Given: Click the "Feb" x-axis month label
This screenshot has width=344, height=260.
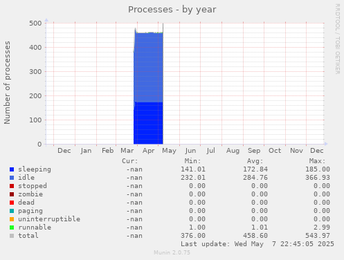Looking at the screenshot, I should (x=108, y=151).
